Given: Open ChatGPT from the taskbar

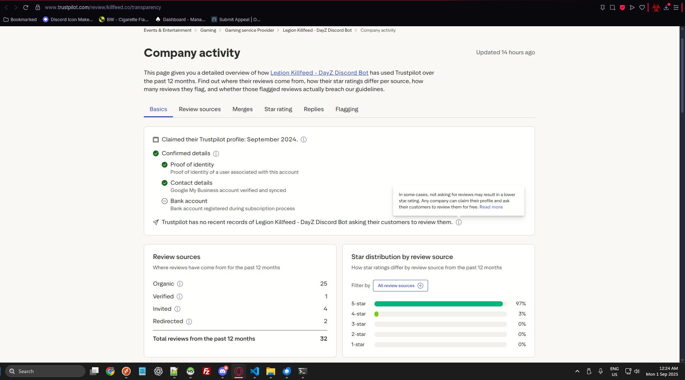Looking at the screenshot, I should click(158, 371).
